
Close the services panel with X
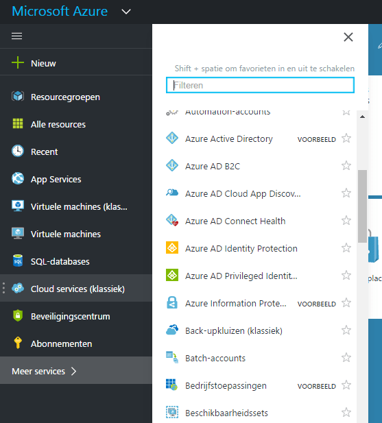(348, 37)
